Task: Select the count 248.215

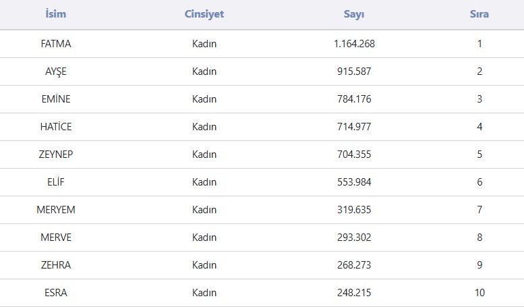Action: [354, 293]
